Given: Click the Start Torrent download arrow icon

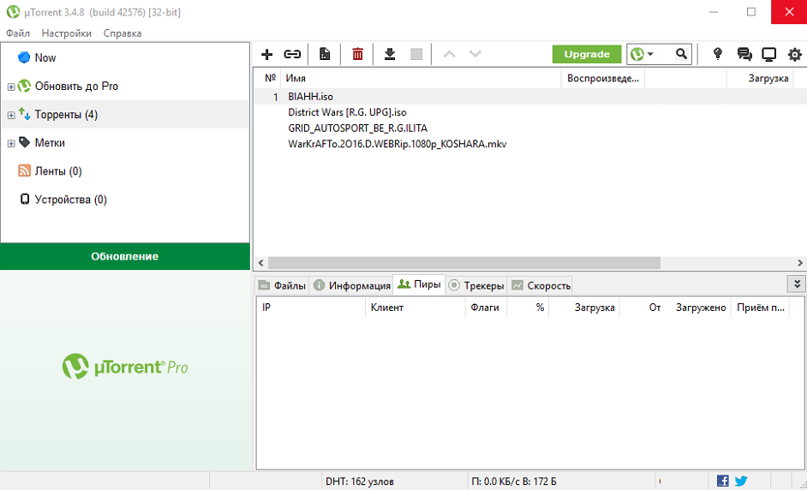Looking at the screenshot, I should [x=390, y=54].
